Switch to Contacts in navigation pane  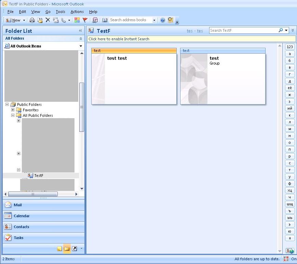(43, 227)
